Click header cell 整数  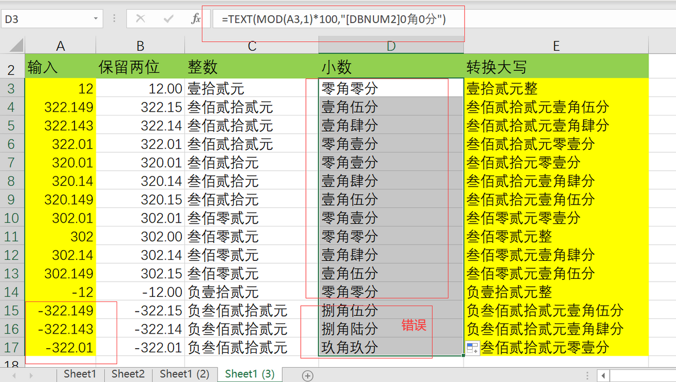[252, 67]
